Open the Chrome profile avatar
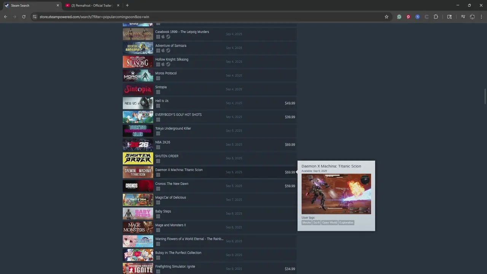 (x=472, y=17)
